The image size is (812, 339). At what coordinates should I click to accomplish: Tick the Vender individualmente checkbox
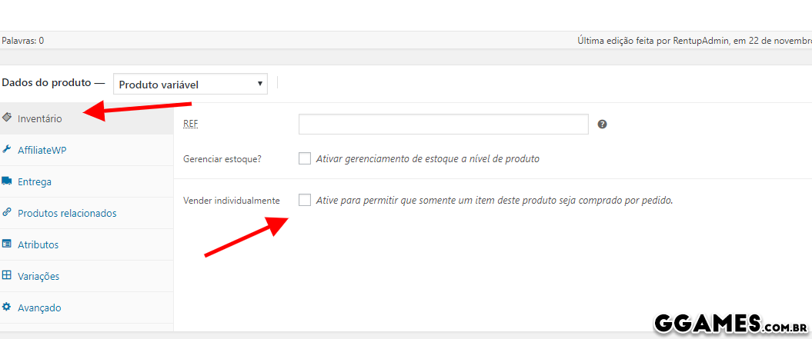pyautogui.click(x=305, y=200)
